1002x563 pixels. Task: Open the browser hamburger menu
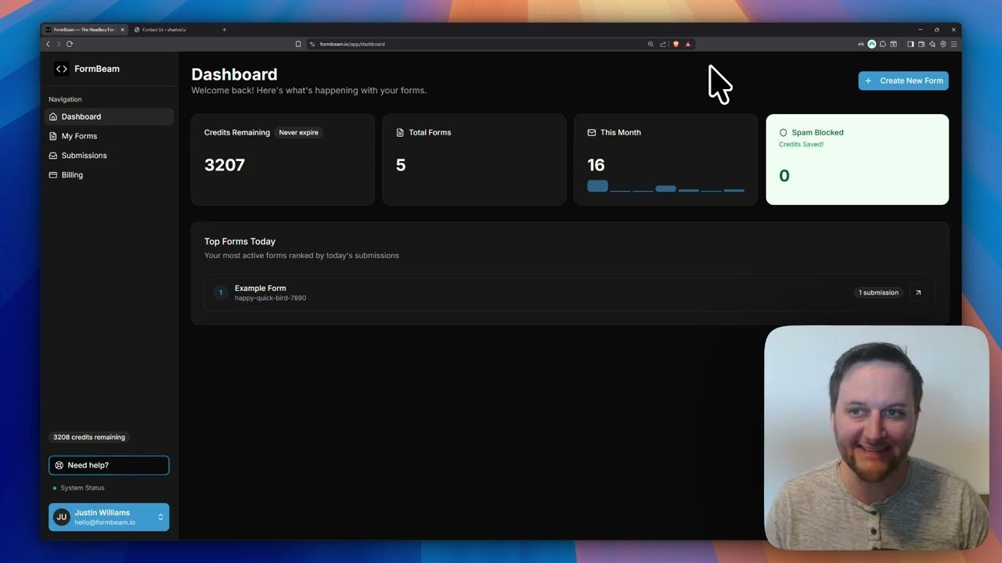coord(953,44)
